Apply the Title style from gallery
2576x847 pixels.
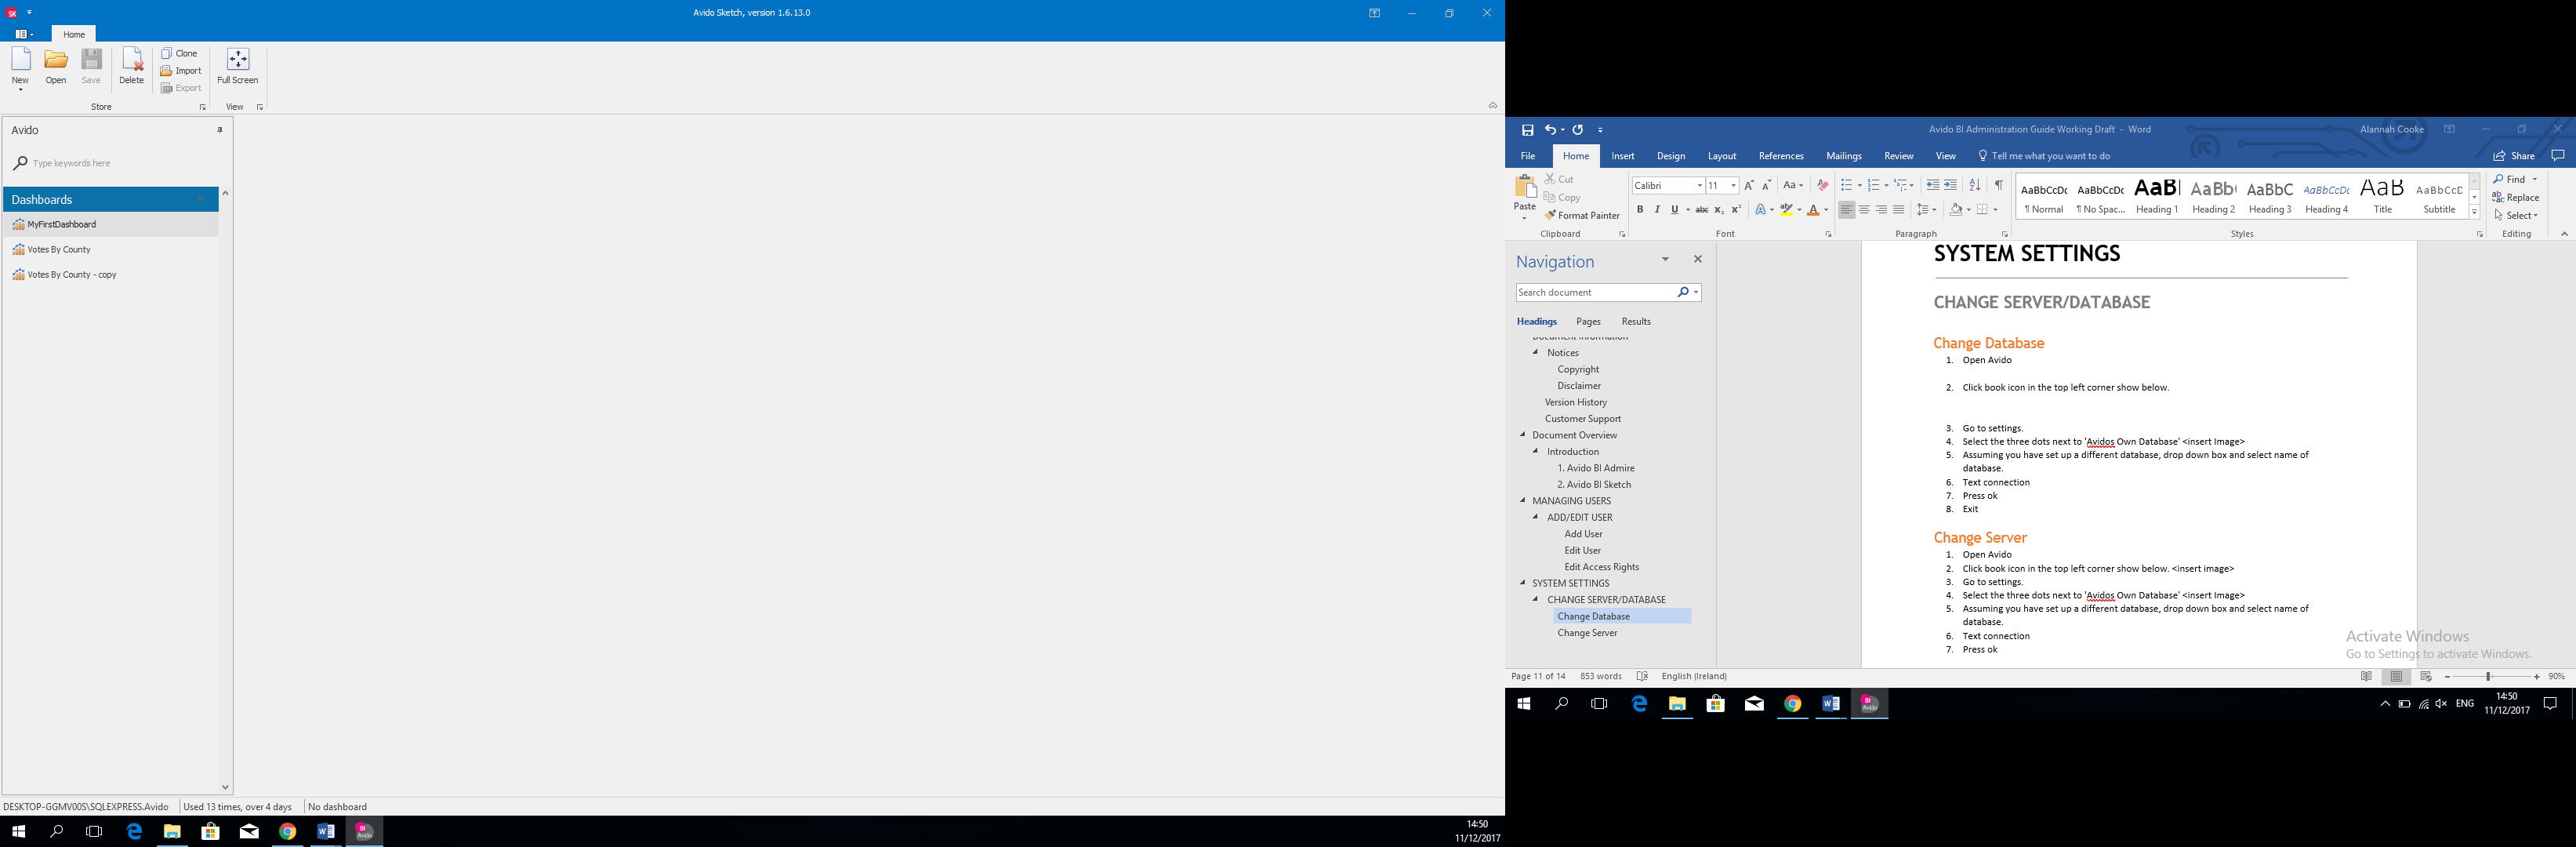point(2383,196)
